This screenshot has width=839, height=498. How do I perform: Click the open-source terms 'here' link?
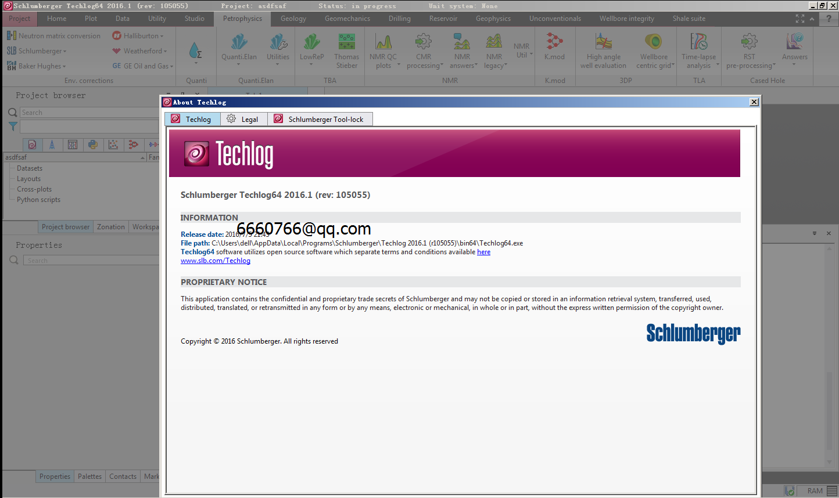483,252
